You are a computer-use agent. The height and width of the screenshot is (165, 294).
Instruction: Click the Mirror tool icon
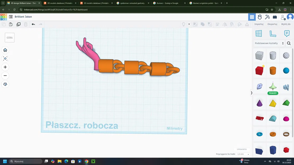pyautogui.click(x=225, y=24)
